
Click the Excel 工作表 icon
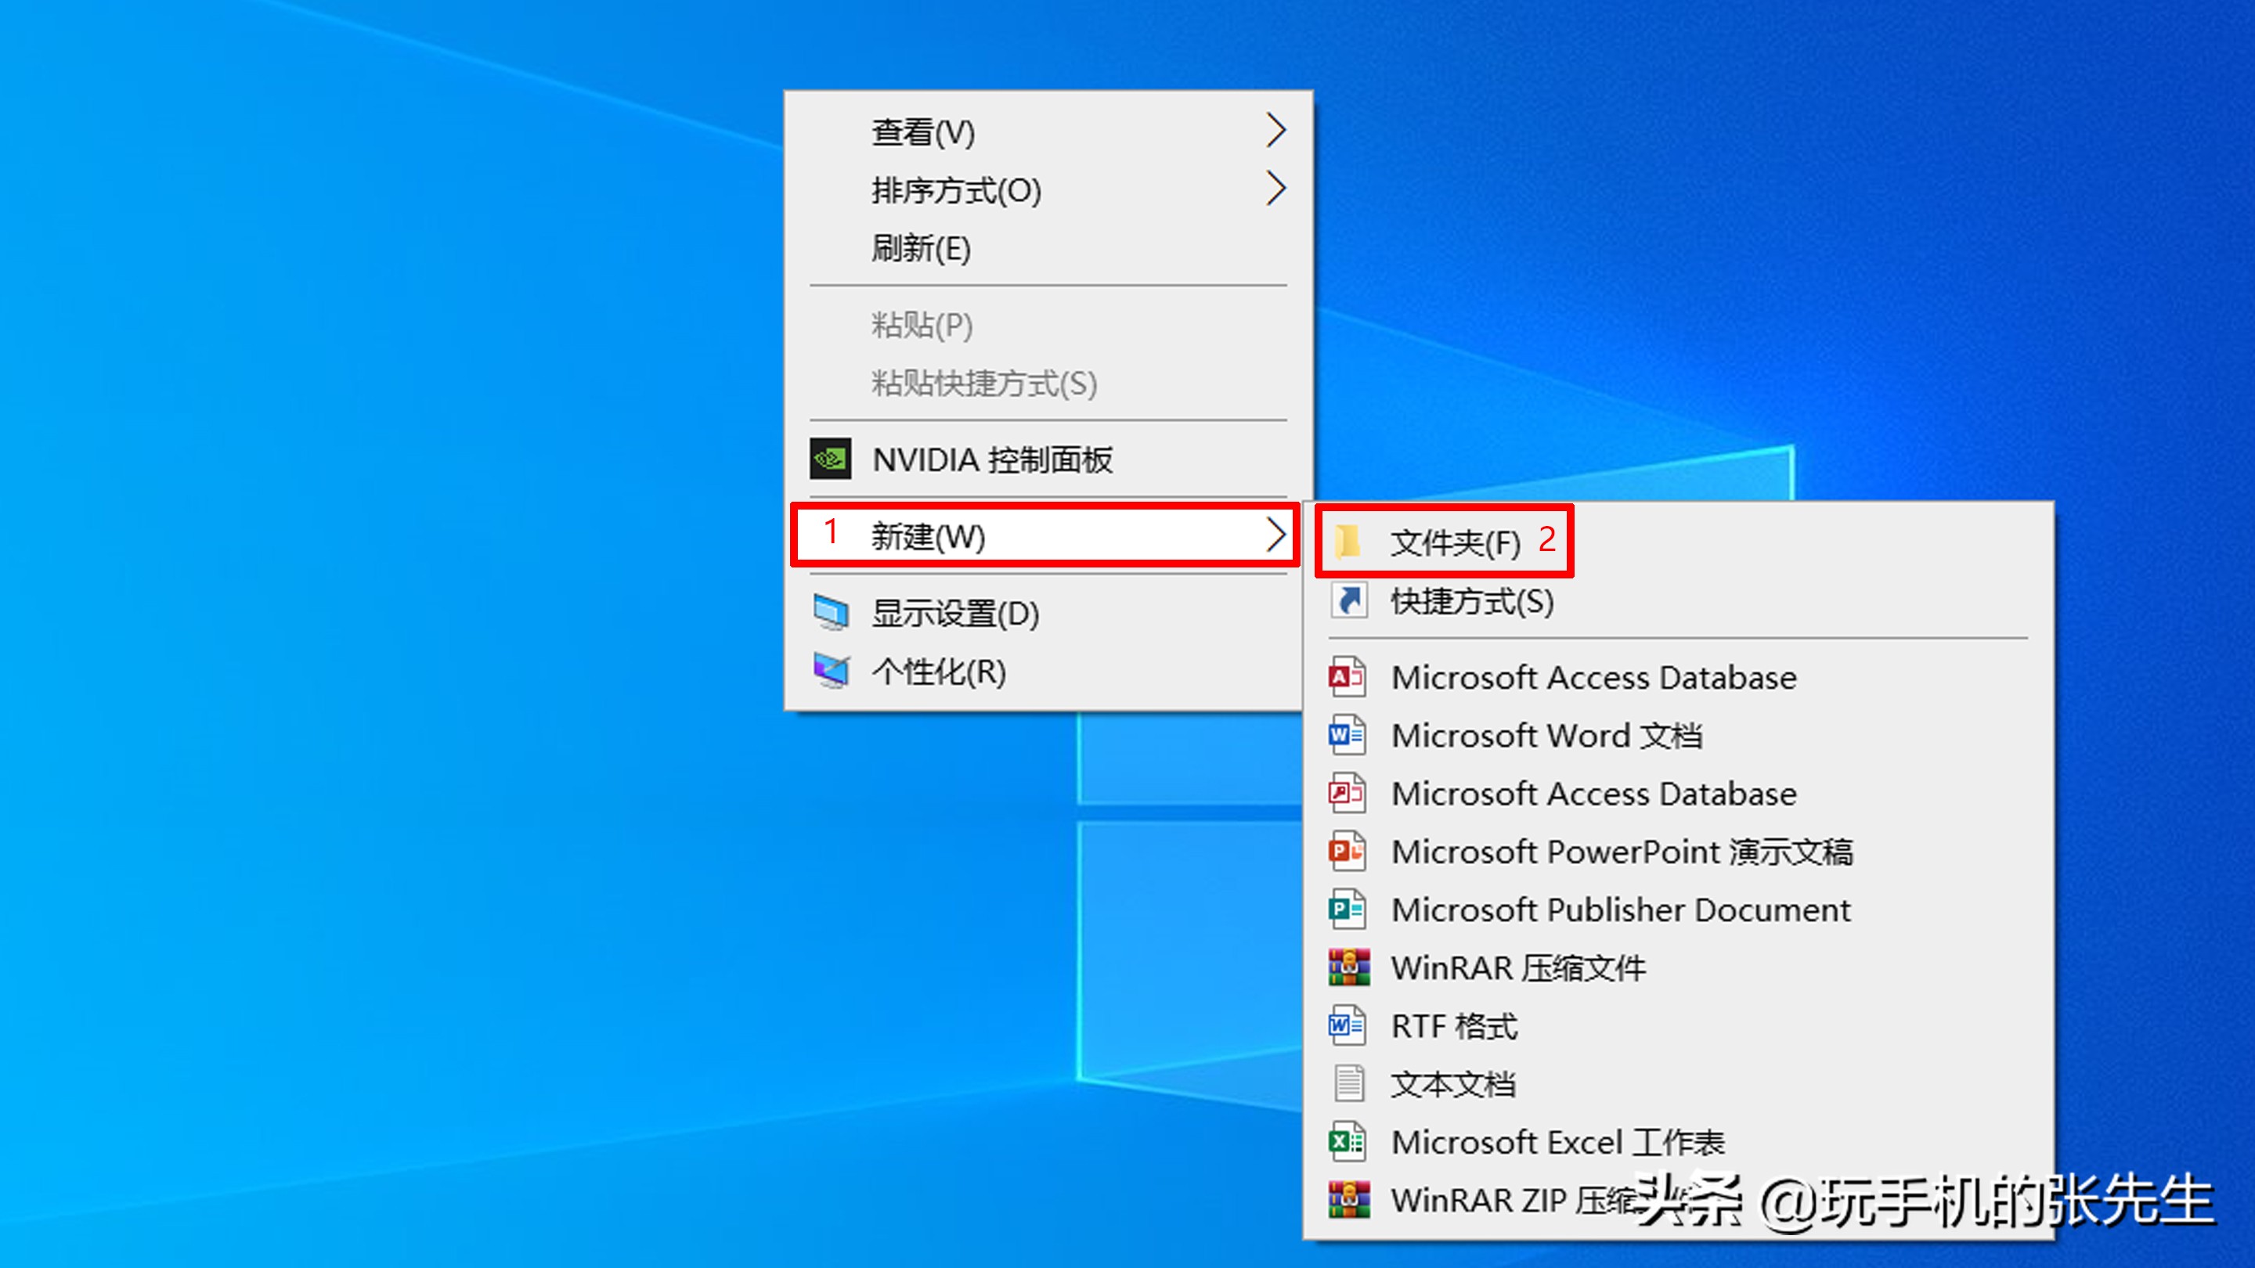click(1348, 1142)
